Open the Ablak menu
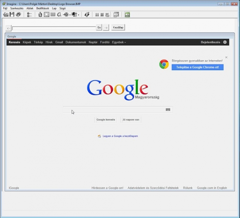Image resolution: width=240 pixels, height=218 pixels. click(30, 8)
